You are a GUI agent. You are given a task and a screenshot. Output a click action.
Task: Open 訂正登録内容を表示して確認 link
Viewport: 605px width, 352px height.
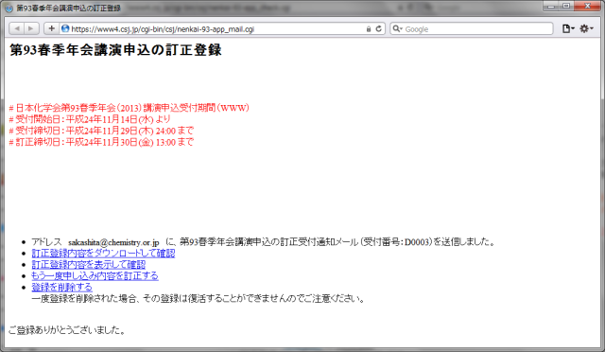[x=88, y=264]
